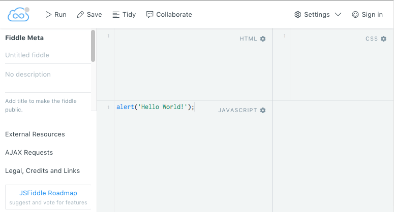
Task: Click the sidebar vertical scrollbar
Action: pyautogui.click(x=93, y=46)
